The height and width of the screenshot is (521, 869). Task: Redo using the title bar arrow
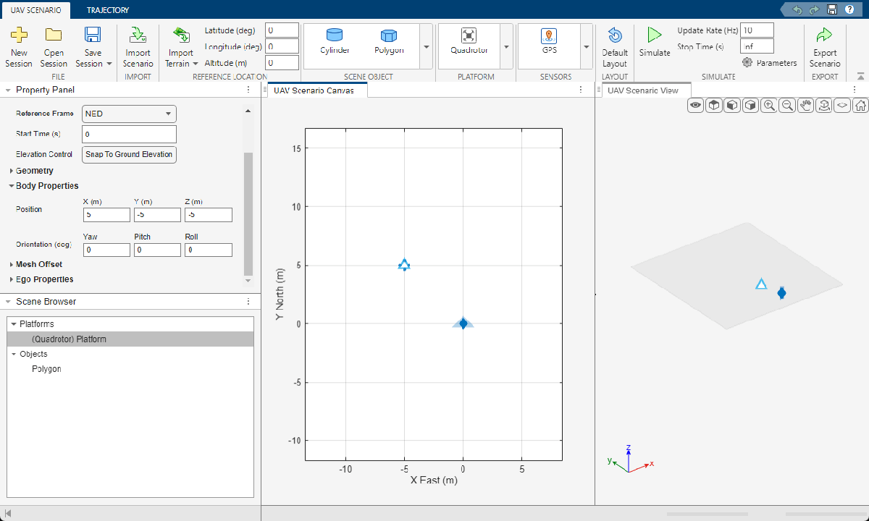[x=814, y=9]
